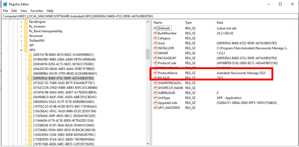Select key {07A2CC06-2FAD-45BB-ABB3-B3FCA5C8B6B4}
299x147 pixels.
click(65, 88)
